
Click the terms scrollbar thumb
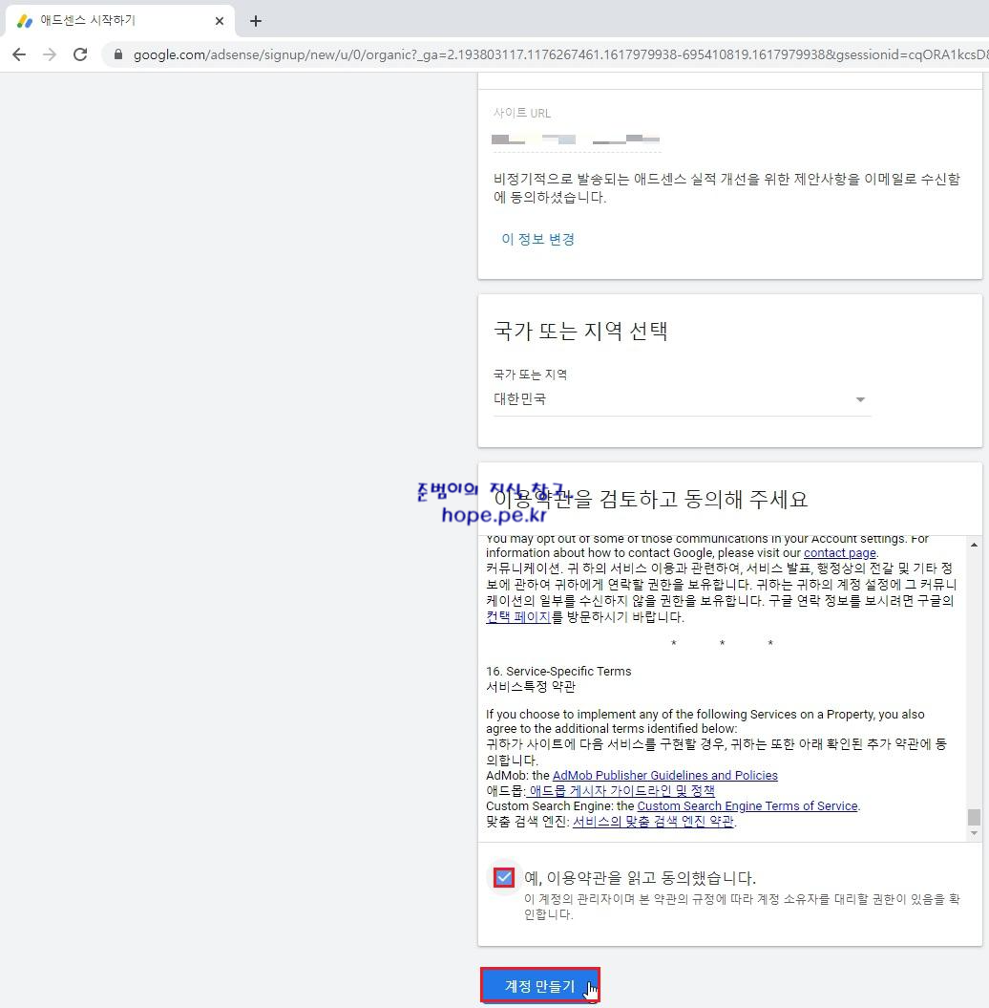point(975,816)
